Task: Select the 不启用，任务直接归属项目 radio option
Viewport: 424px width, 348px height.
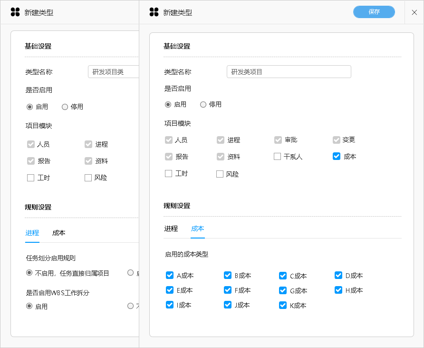Action: tap(29, 273)
